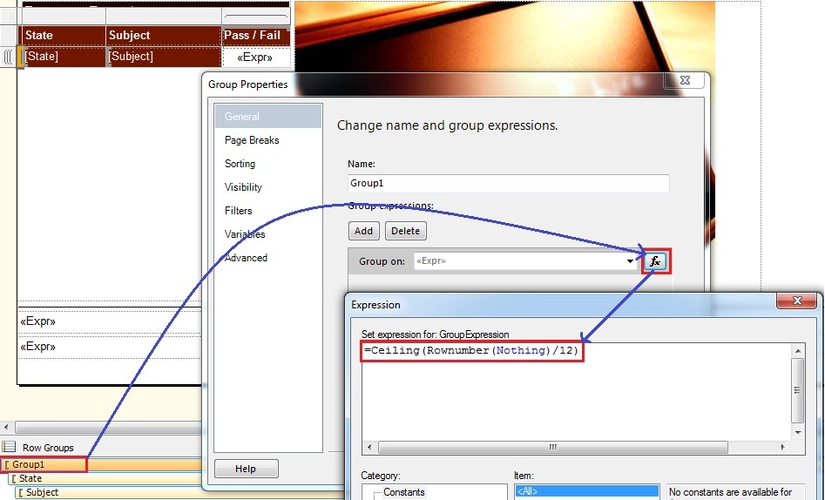Viewport: 825px width, 500px height.
Task: Close the Expression dialog
Action: tap(797, 301)
